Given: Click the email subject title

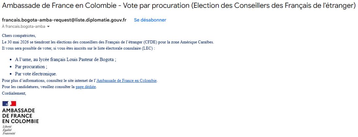Looking at the screenshot, I should pyautogui.click(x=179, y=6).
